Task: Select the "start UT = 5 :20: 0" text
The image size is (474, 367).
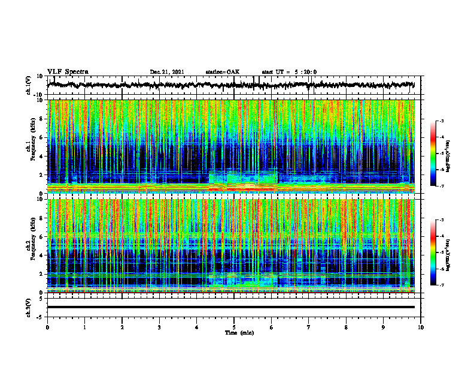Action: (289, 72)
